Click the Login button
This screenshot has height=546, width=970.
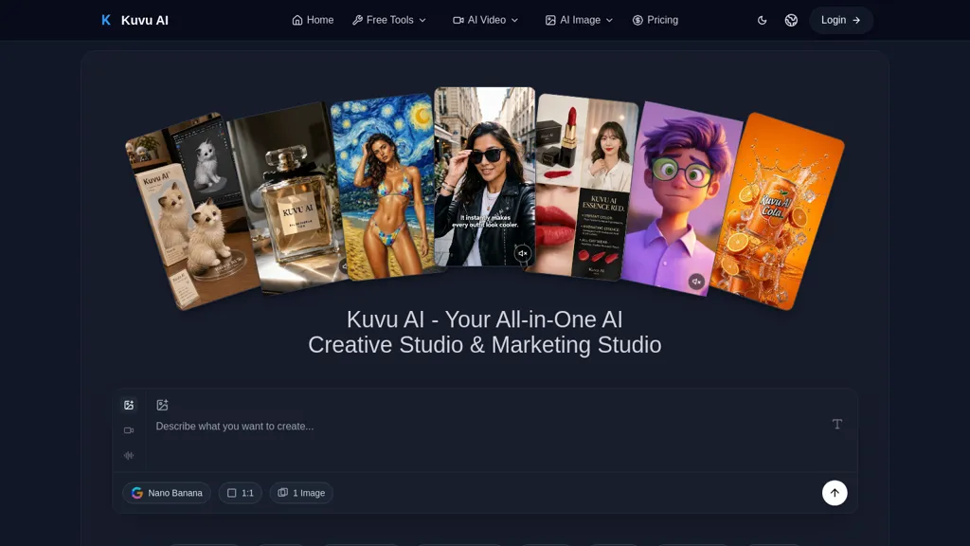point(841,20)
